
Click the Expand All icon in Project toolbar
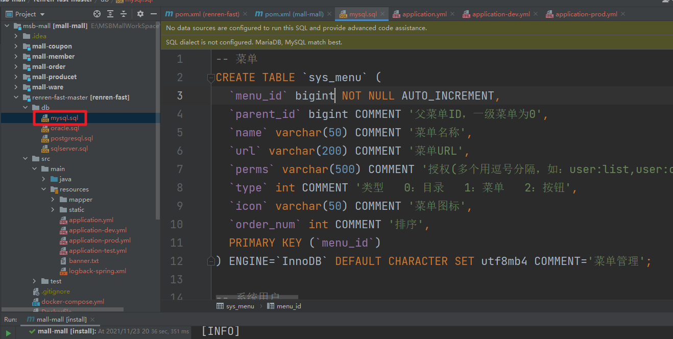click(110, 14)
